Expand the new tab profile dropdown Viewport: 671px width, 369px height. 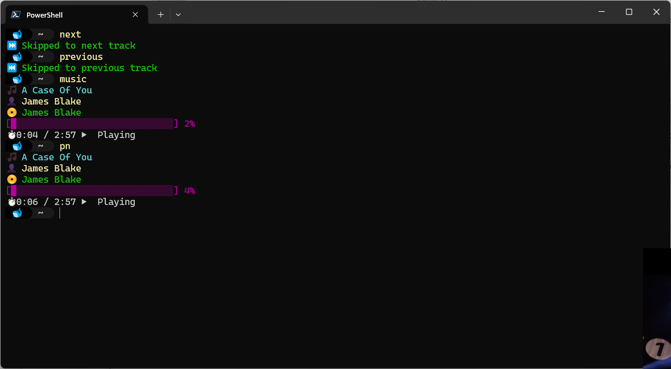pyautogui.click(x=178, y=15)
